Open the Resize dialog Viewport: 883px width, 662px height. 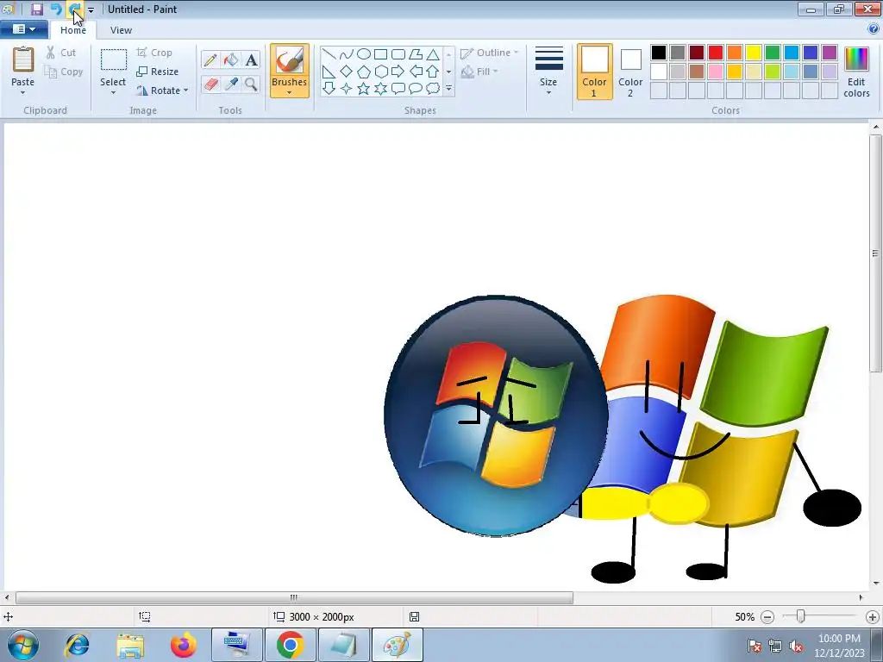[158, 72]
